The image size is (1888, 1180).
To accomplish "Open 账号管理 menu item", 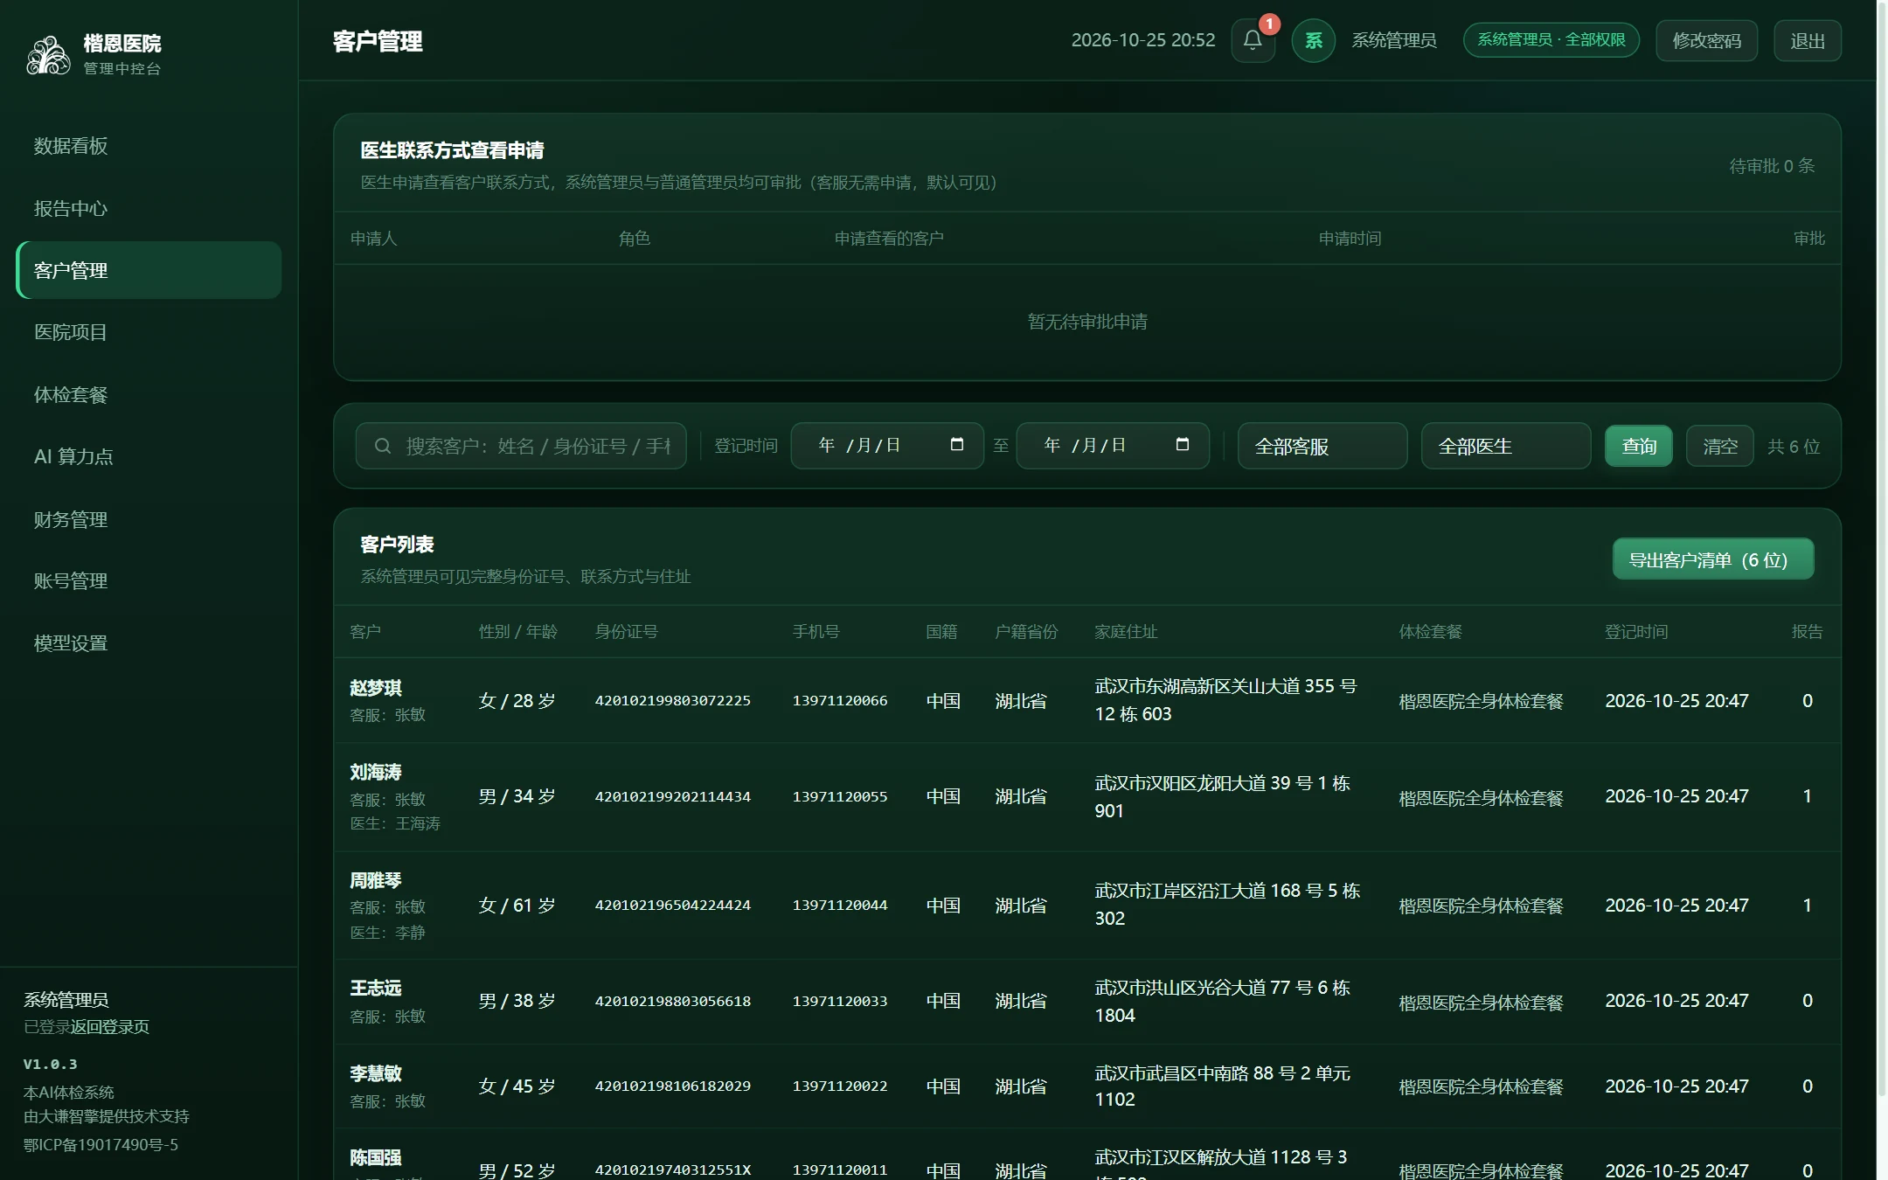I will click(149, 581).
